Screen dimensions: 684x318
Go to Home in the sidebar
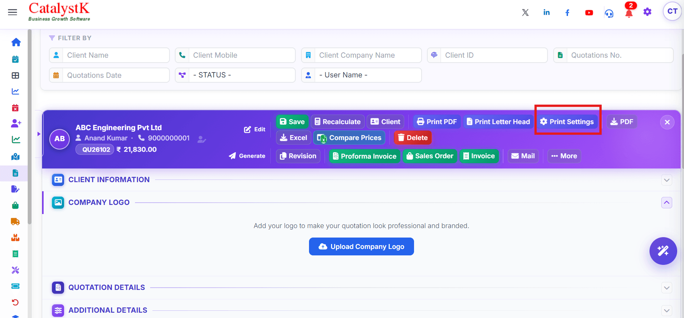tap(16, 42)
